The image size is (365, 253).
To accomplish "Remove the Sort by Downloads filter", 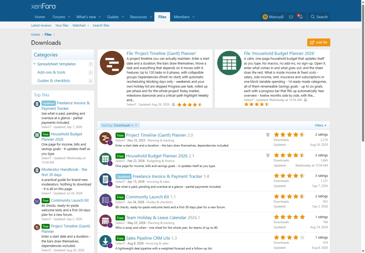I will coord(136,125).
